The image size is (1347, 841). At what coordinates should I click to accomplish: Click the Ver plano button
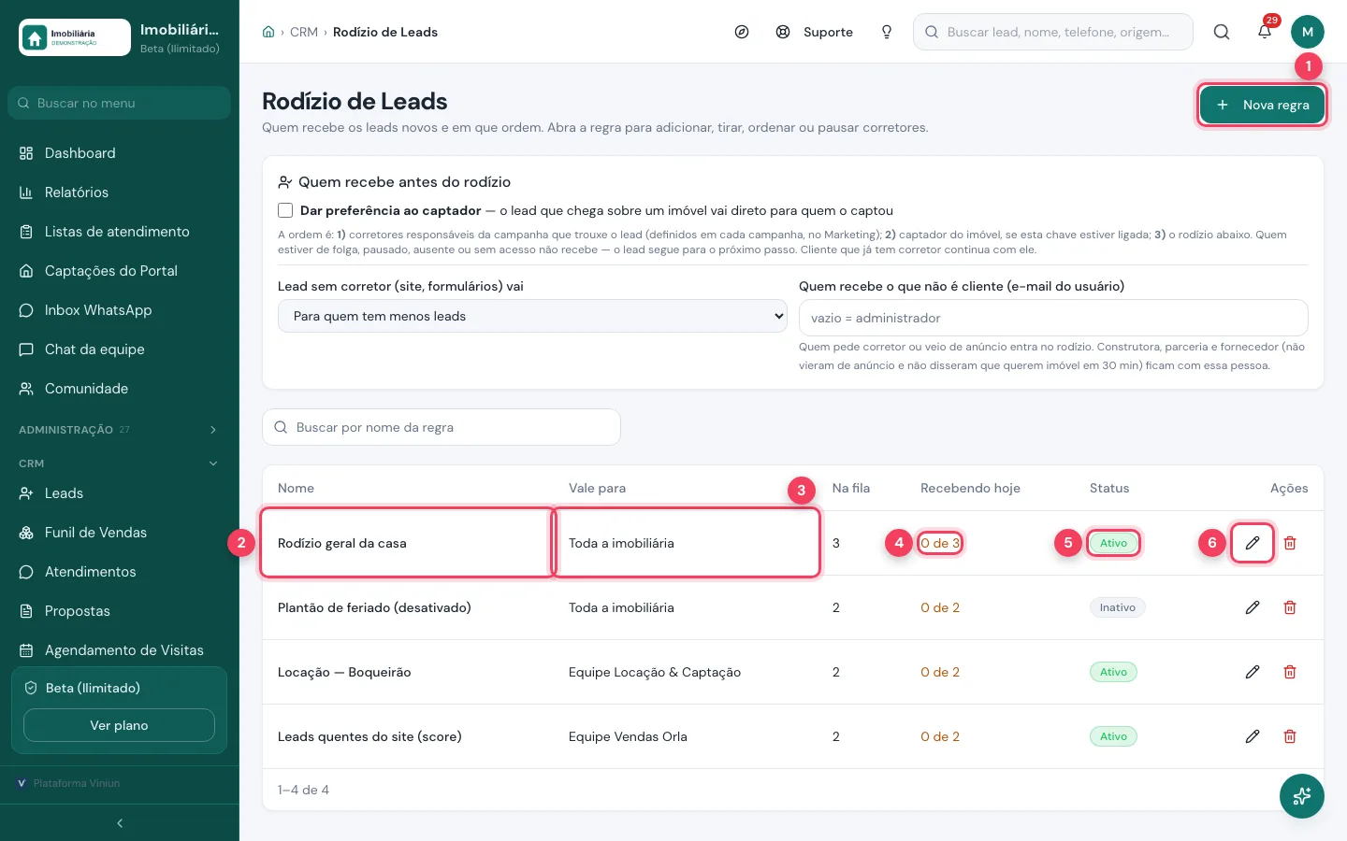click(119, 725)
